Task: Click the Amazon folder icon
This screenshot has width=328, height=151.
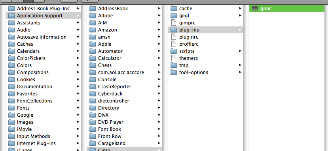Action: pyautogui.click(x=93, y=30)
